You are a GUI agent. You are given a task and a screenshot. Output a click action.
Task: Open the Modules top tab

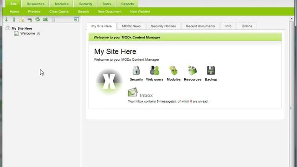(x=62, y=4)
